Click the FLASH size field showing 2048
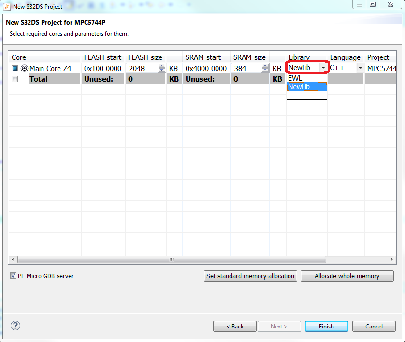Screen dimensions: 405x342 coord(142,68)
